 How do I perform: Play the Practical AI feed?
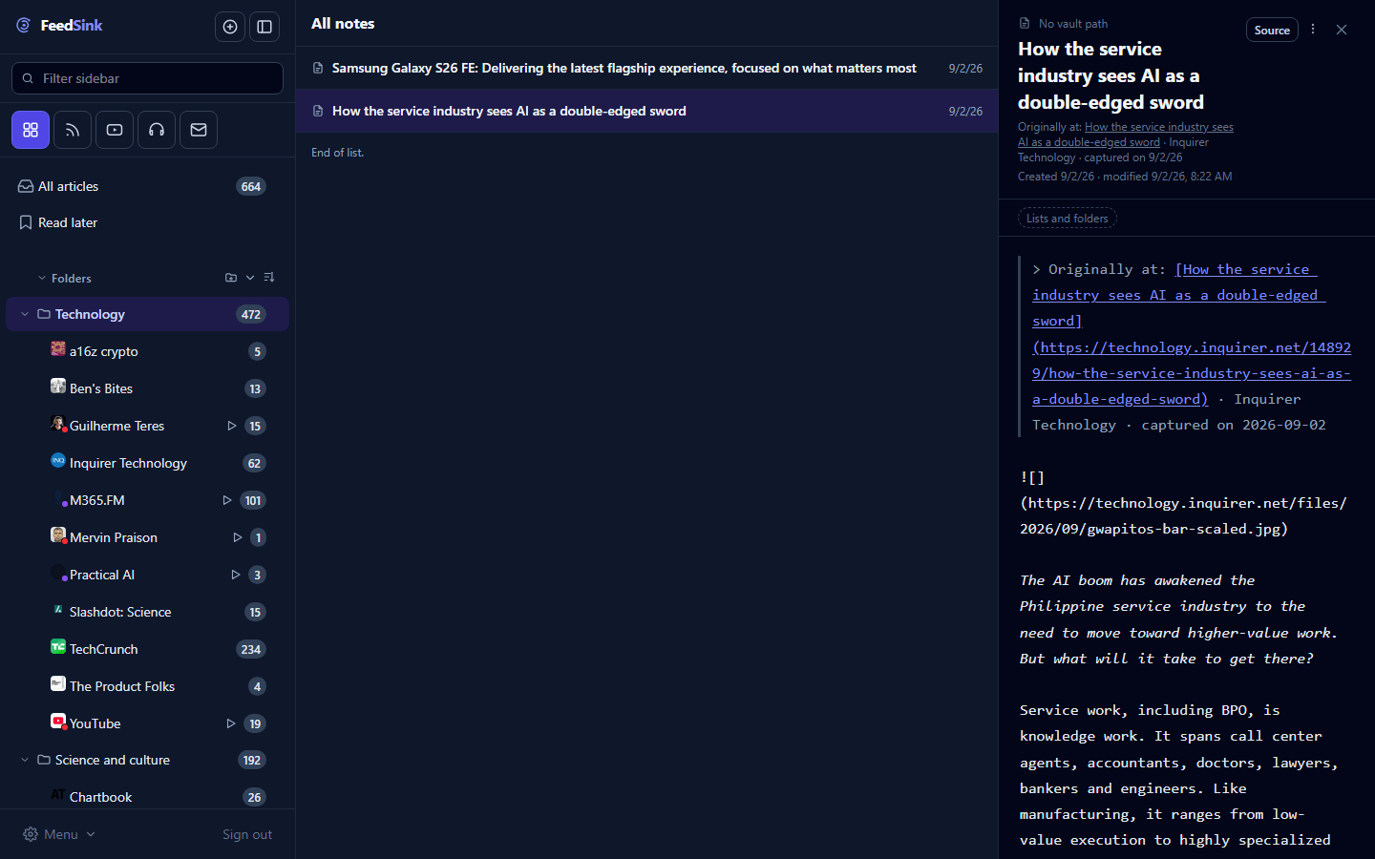tap(235, 575)
